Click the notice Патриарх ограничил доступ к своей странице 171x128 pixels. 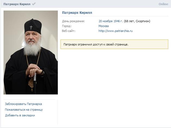[x=114, y=44]
